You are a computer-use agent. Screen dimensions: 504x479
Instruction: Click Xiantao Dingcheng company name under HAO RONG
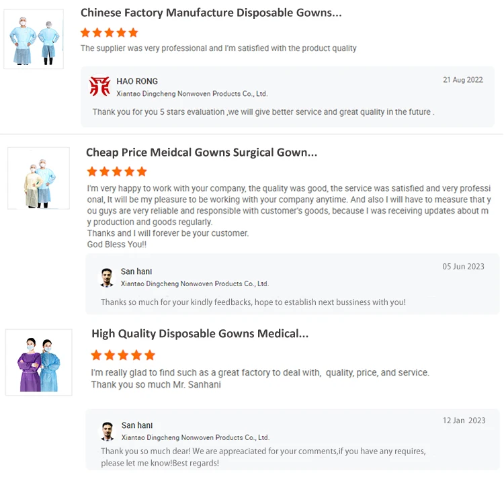[x=192, y=94]
